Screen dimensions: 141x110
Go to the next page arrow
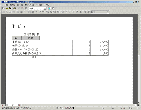pyautogui.click(x=20, y=105)
